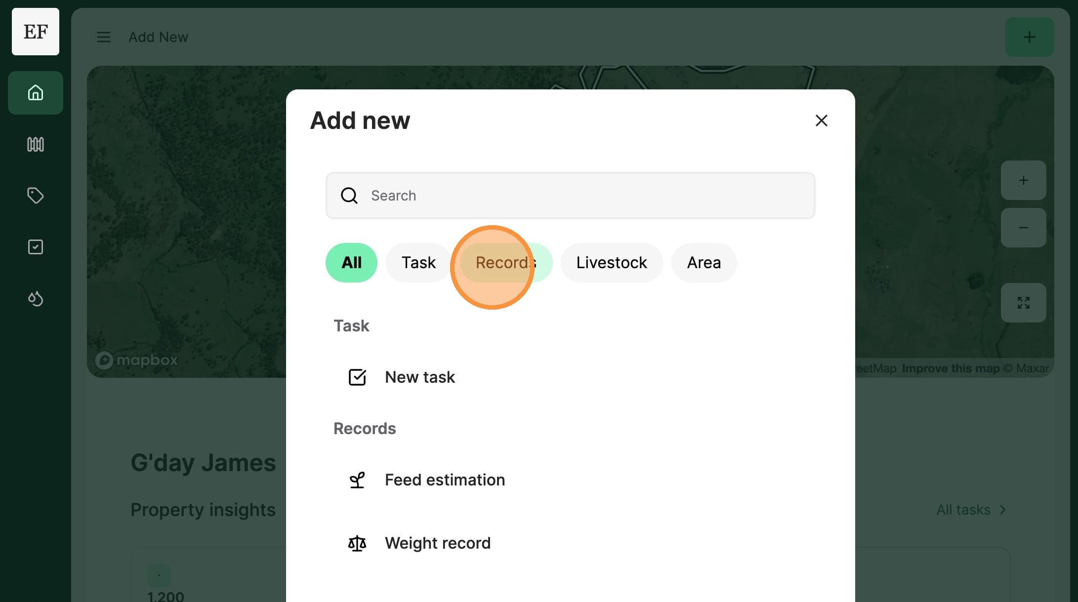This screenshot has height=602, width=1078.
Task: Open the water droplets sidebar icon
Action: click(x=36, y=298)
